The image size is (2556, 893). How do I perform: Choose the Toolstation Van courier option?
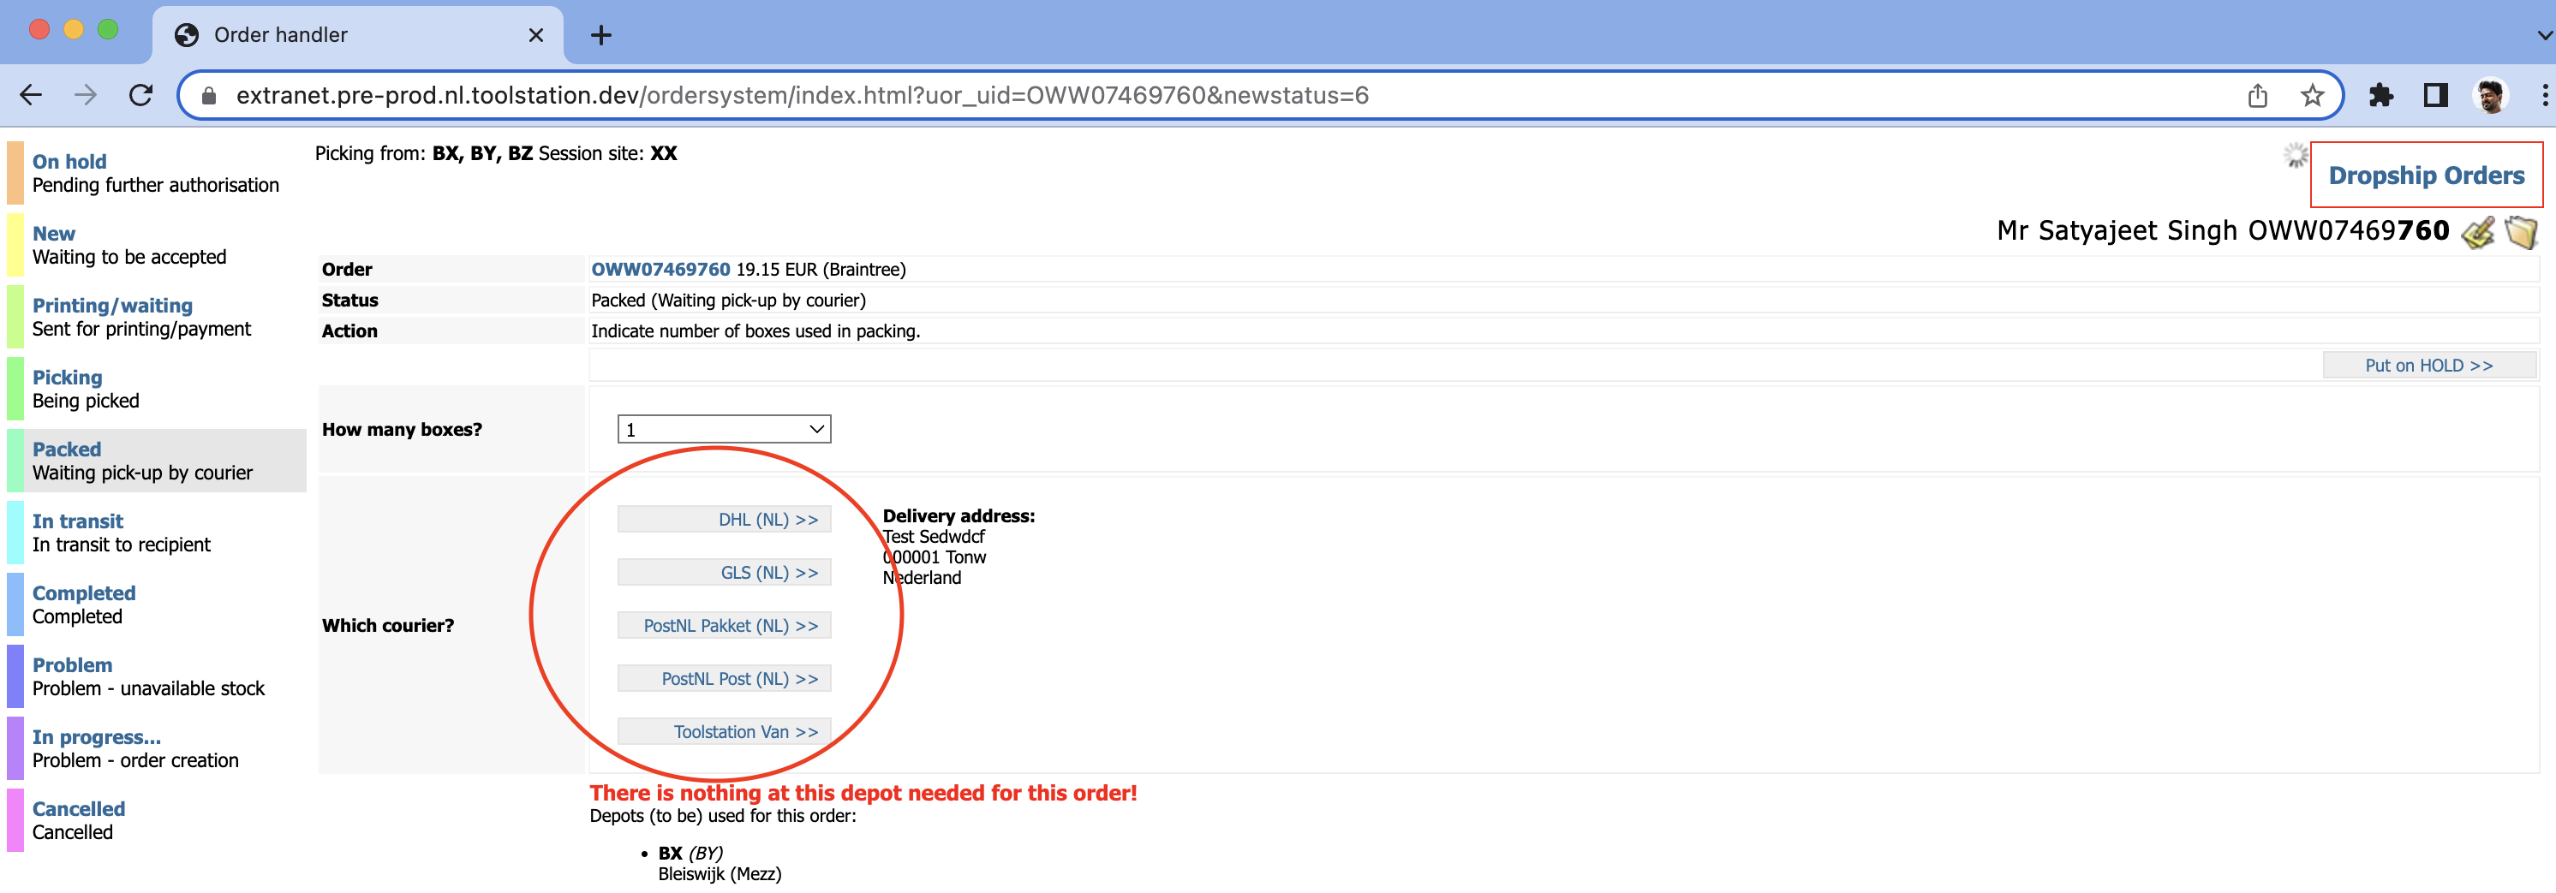[725, 731]
